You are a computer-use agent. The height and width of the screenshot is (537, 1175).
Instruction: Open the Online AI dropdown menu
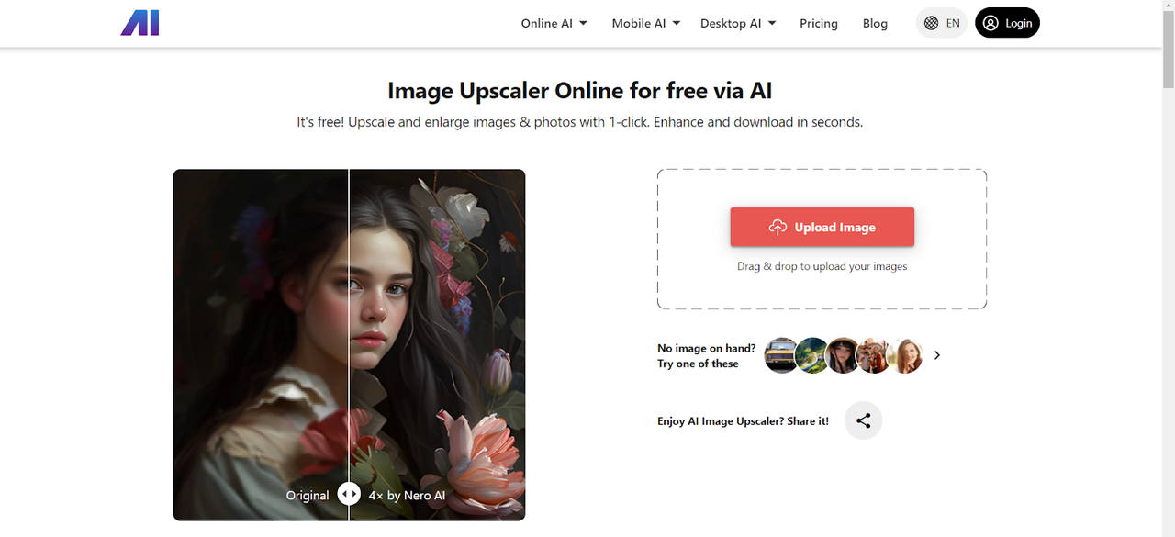pos(554,23)
